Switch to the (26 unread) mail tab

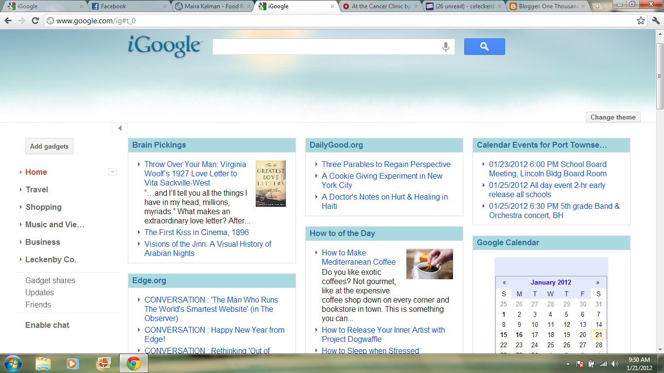pyautogui.click(x=463, y=6)
